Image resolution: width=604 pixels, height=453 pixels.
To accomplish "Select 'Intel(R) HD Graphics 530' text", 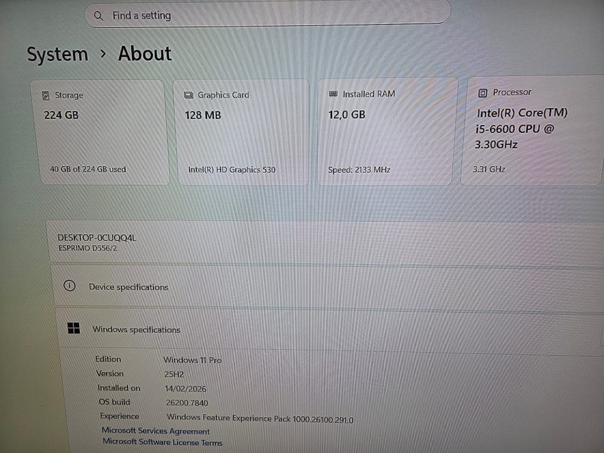I will [232, 169].
